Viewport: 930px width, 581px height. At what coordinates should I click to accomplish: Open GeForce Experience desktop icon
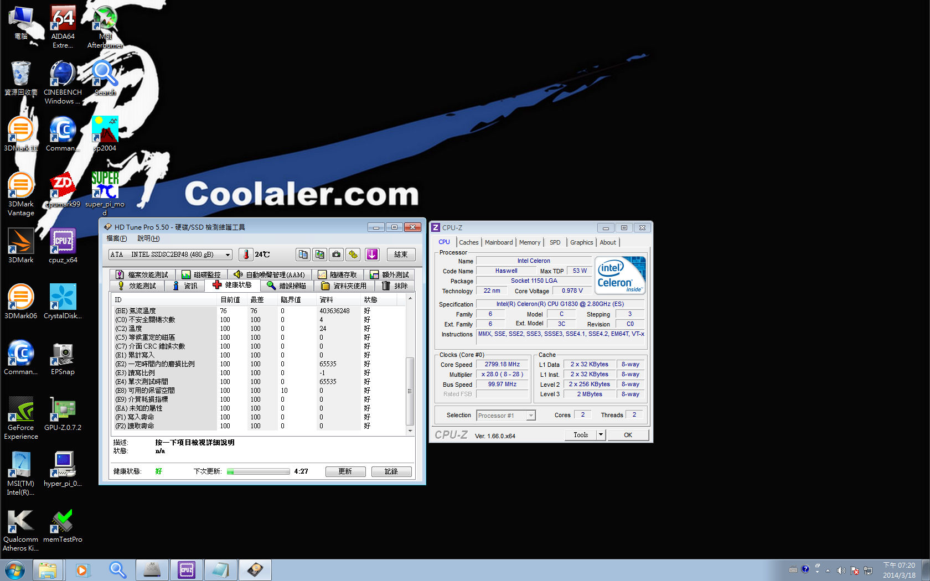click(x=21, y=418)
